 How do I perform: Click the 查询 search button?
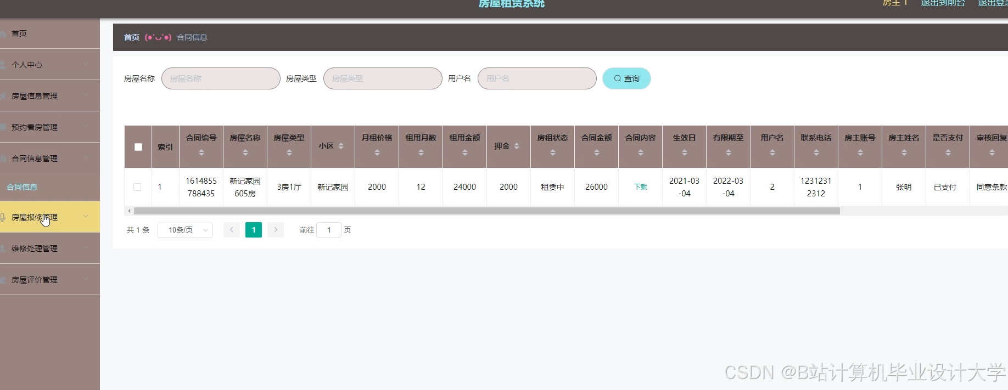(626, 78)
